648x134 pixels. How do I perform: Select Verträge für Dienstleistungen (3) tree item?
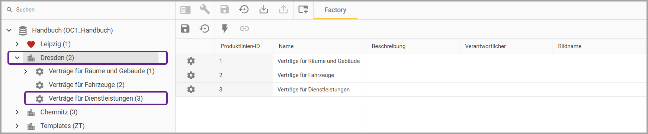pyautogui.click(x=96, y=98)
